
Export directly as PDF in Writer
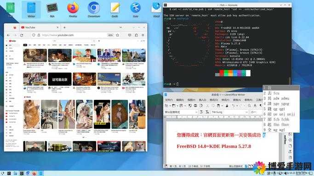pyautogui.click(x=190, y=105)
